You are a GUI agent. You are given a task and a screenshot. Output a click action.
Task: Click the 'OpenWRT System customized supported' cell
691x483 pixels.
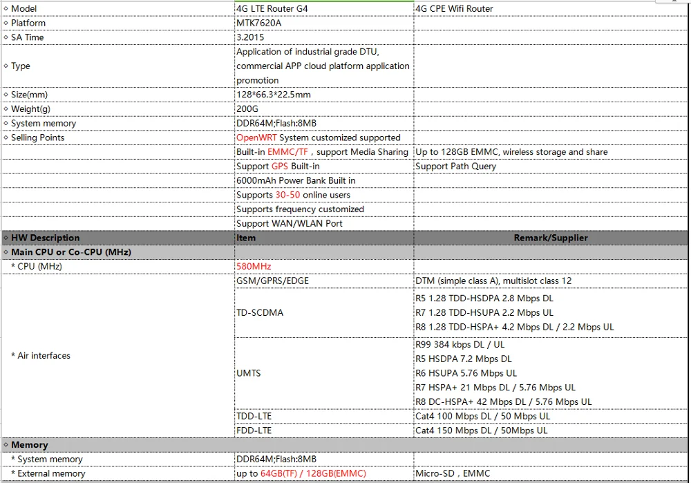click(324, 138)
